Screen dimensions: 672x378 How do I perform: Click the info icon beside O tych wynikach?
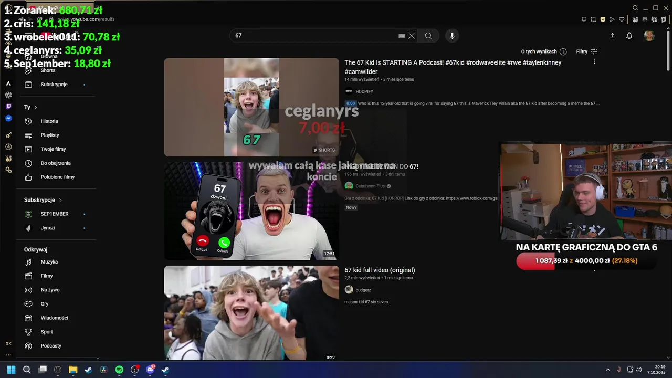click(563, 51)
